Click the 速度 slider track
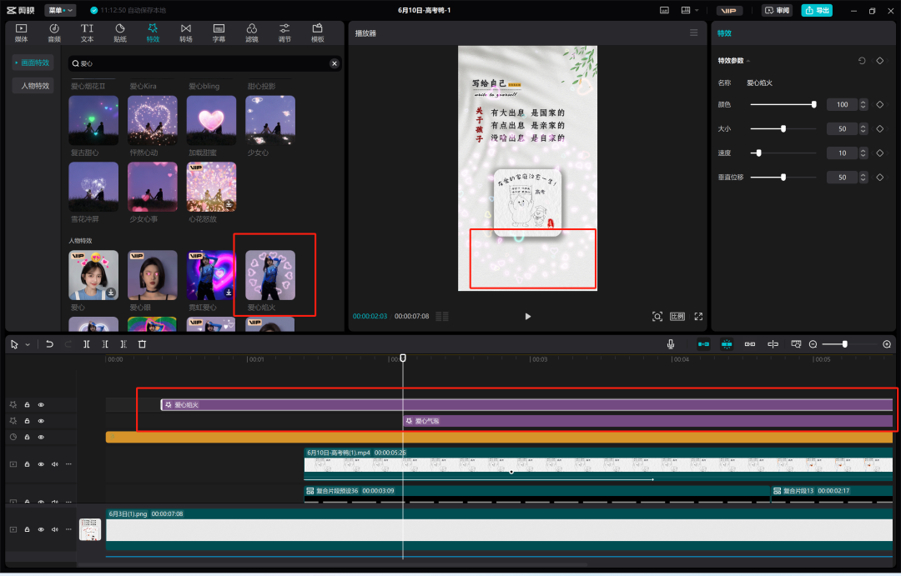This screenshot has width=901, height=576. (x=783, y=153)
